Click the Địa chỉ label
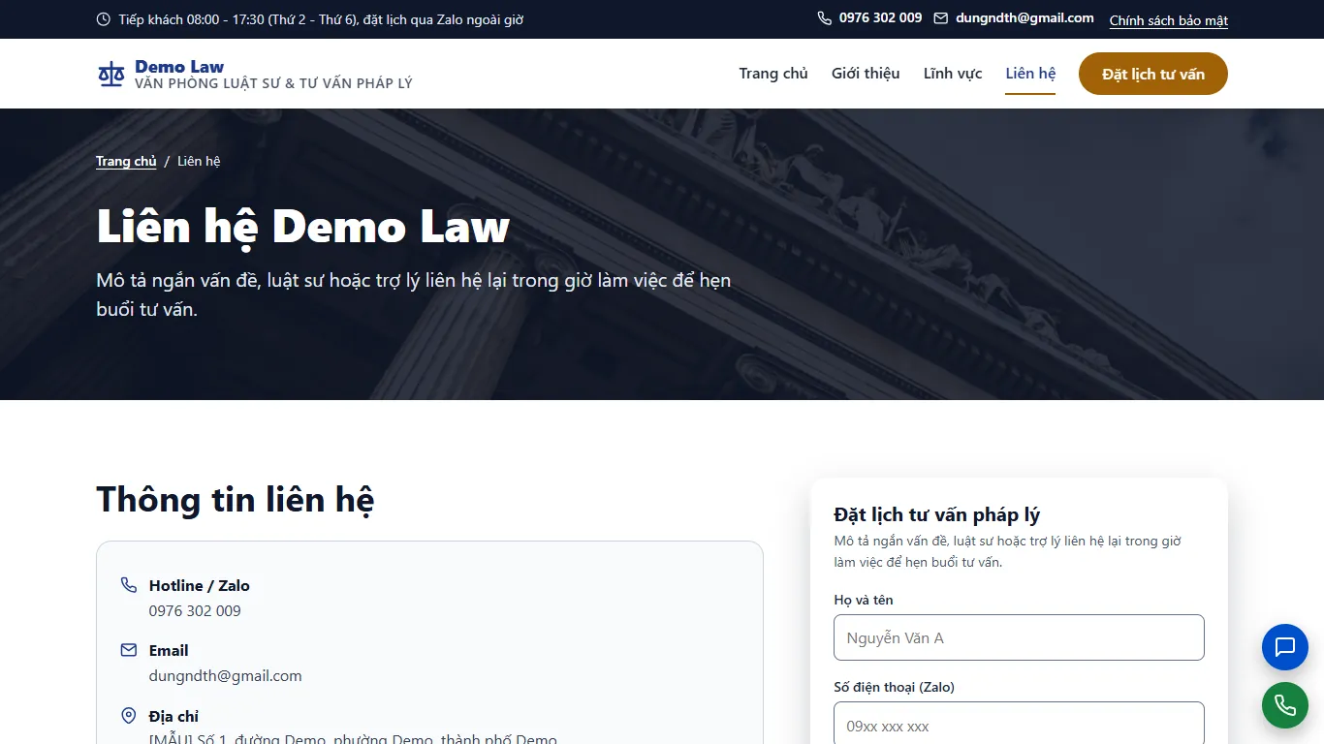The height and width of the screenshot is (744, 1324). point(173,717)
